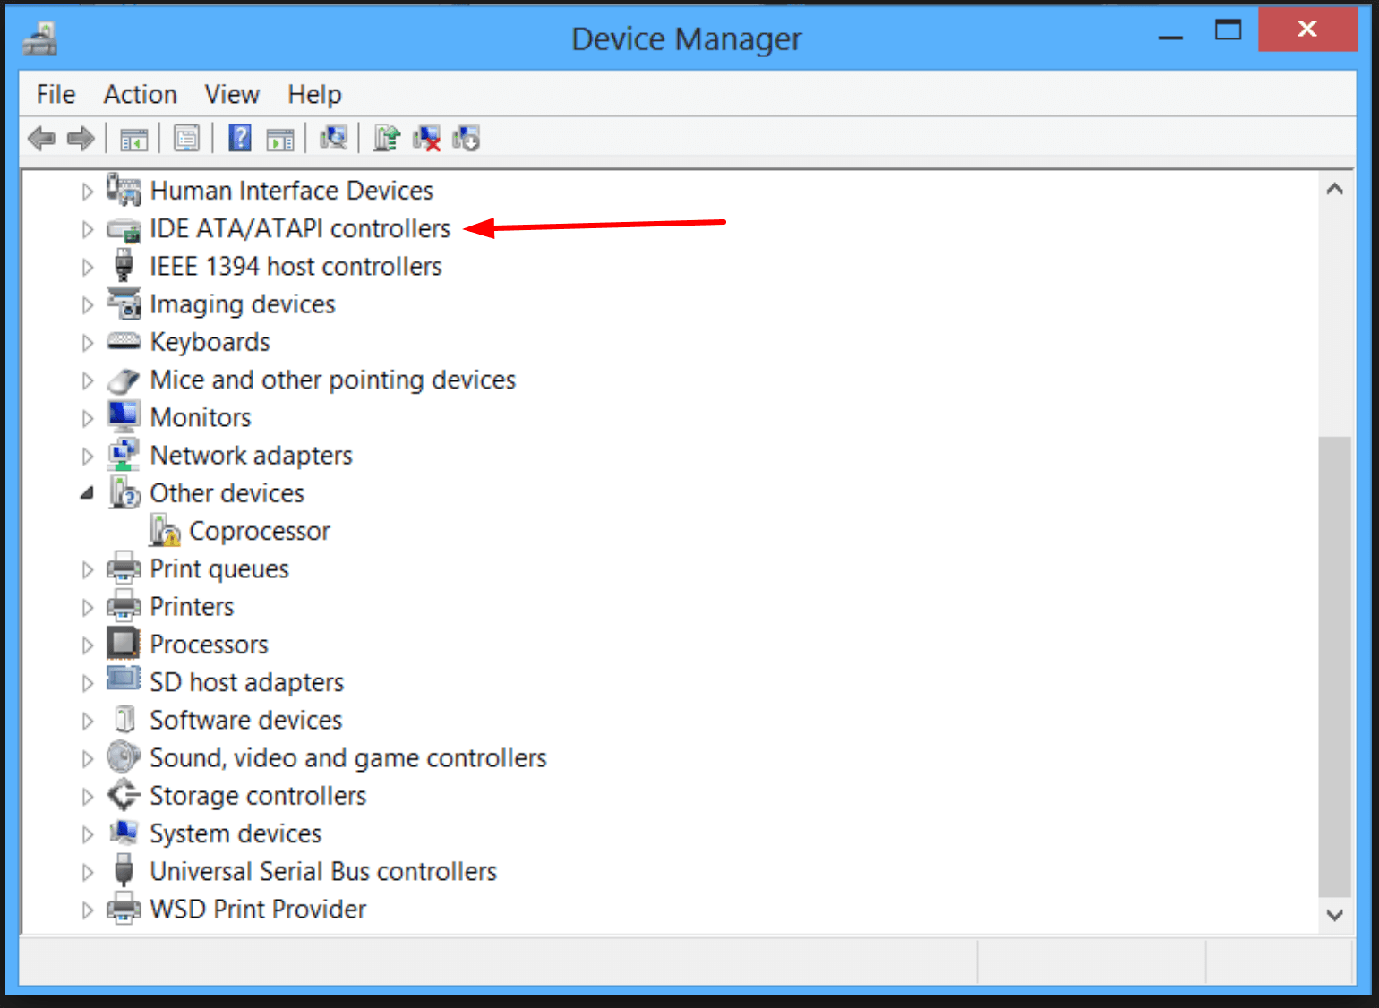Click the blue Help question mark icon
This screenshot has height=1008, width=1379.
coord(240,139)
